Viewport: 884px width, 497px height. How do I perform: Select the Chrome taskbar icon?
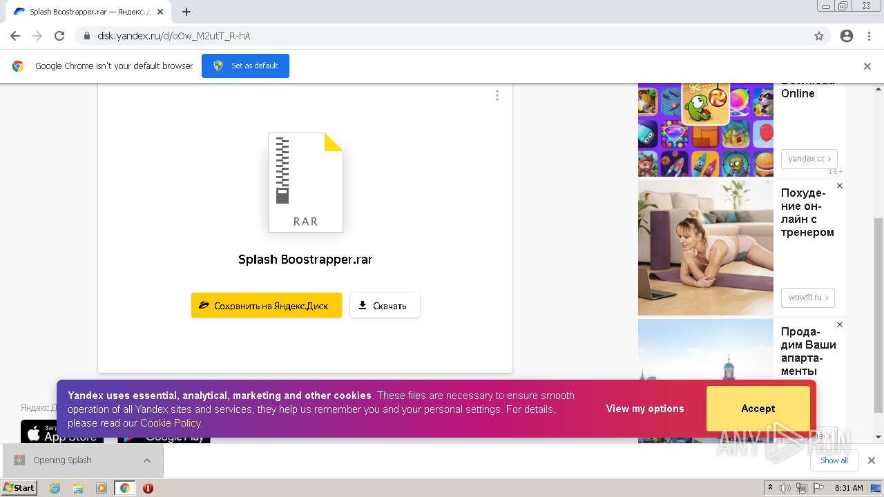pyautogui.click(x=125, y=488)
